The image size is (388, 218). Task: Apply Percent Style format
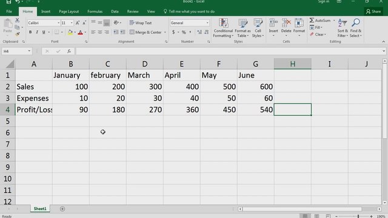pos(184,32)
